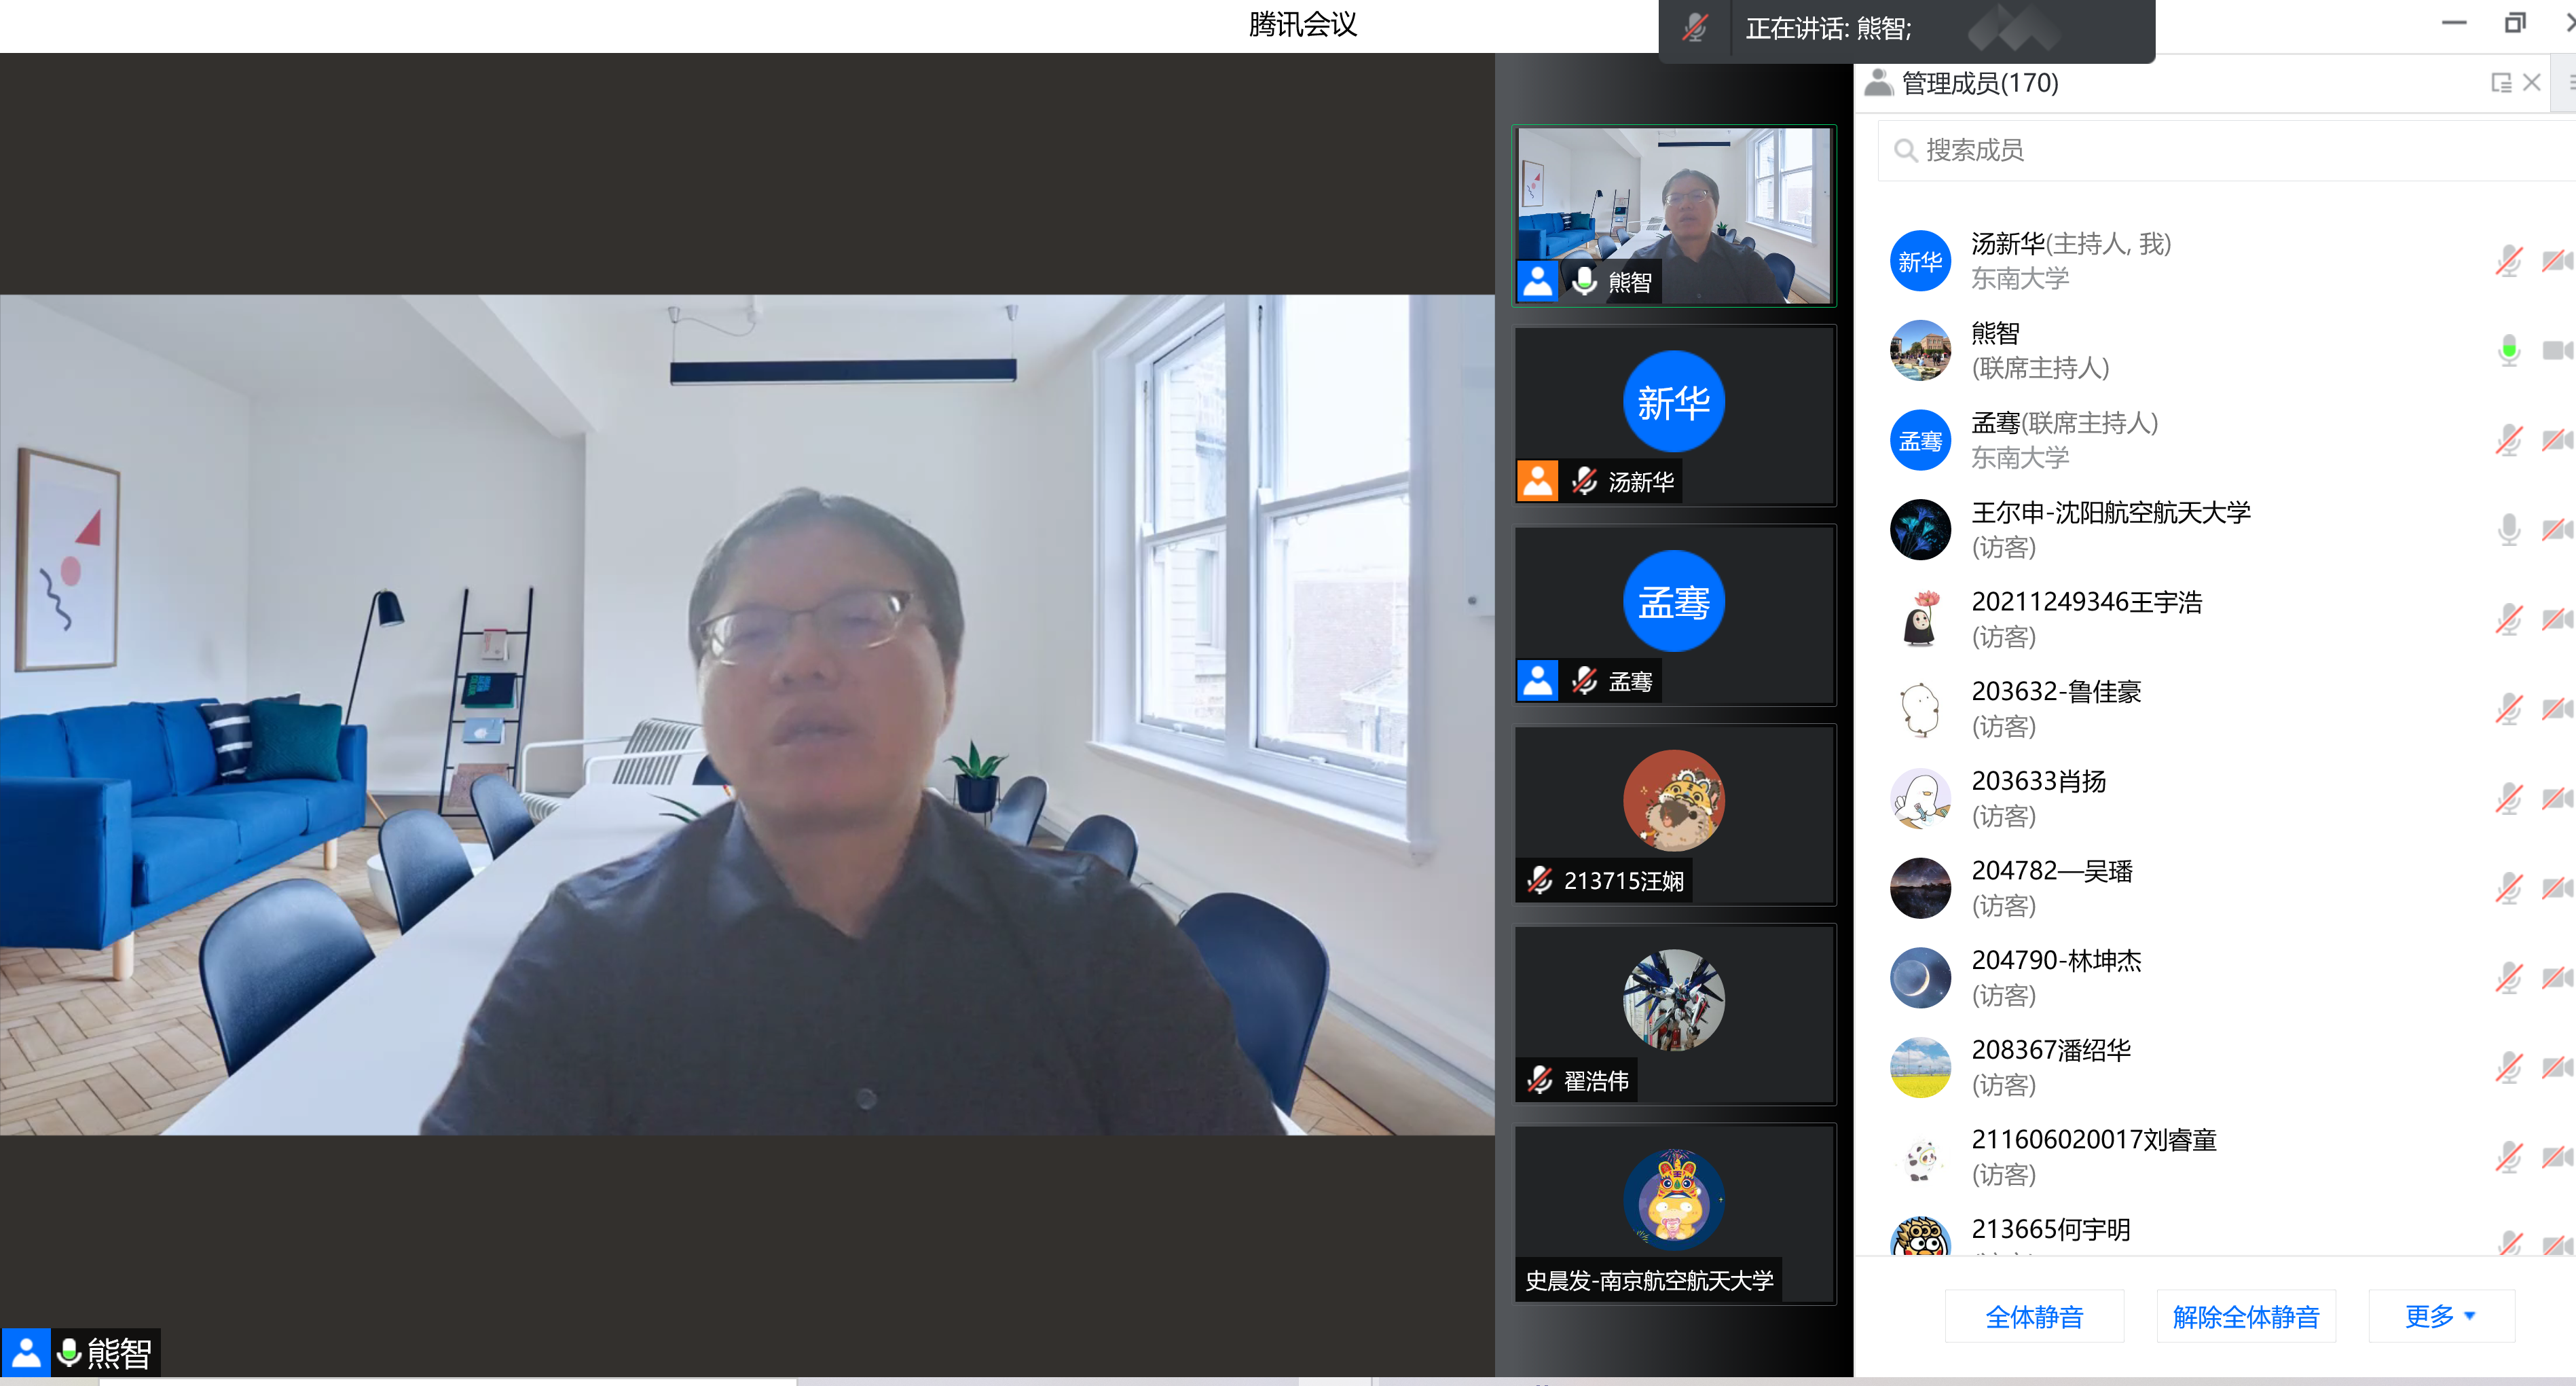Image resolution: width=2576 pixels, height=1386 pixels.
Task: Click microphone icon for 孟骞 in list
Action: (2508, 440)
